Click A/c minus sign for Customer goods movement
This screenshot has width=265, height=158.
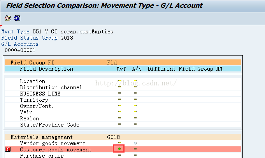tap(135, 149)
